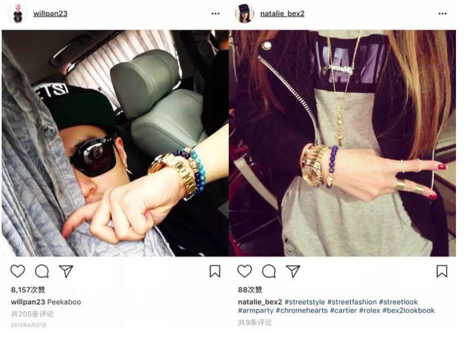Viewport: 468px width, 341px height.
Task: Open more options menu for willpan23 post
Action: click(215, 14)
